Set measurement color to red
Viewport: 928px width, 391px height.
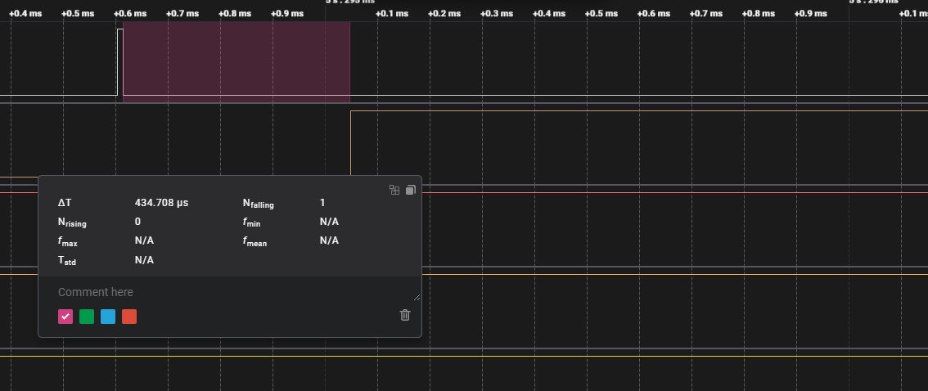coord(129,317)
